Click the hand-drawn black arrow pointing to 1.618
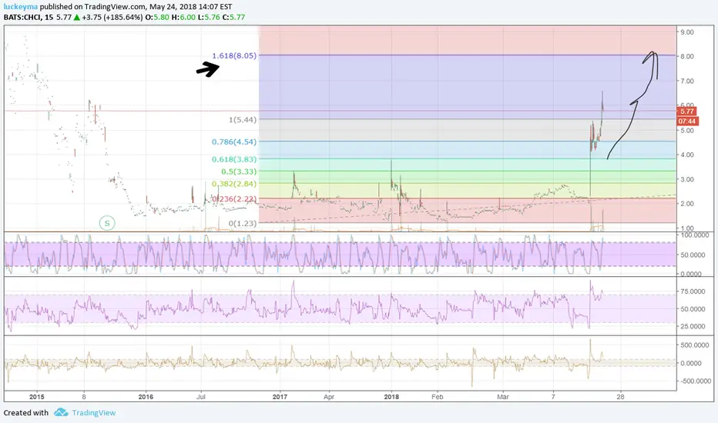Viewport: 718px width, 423px height. [x=208, y=69]
